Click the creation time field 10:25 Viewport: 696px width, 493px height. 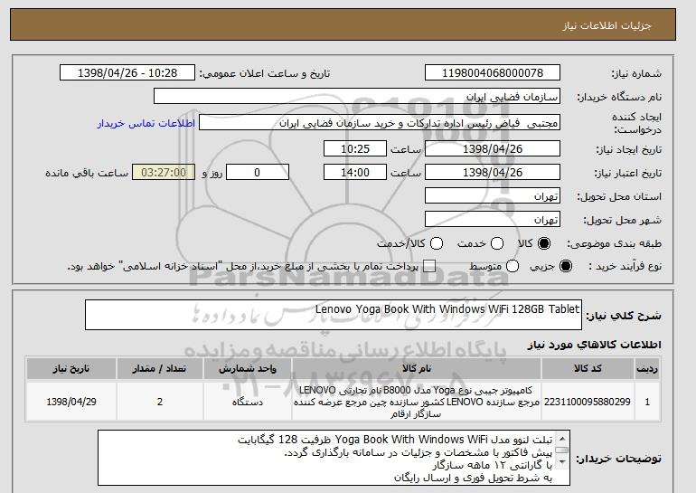click(x=355, y=148)
